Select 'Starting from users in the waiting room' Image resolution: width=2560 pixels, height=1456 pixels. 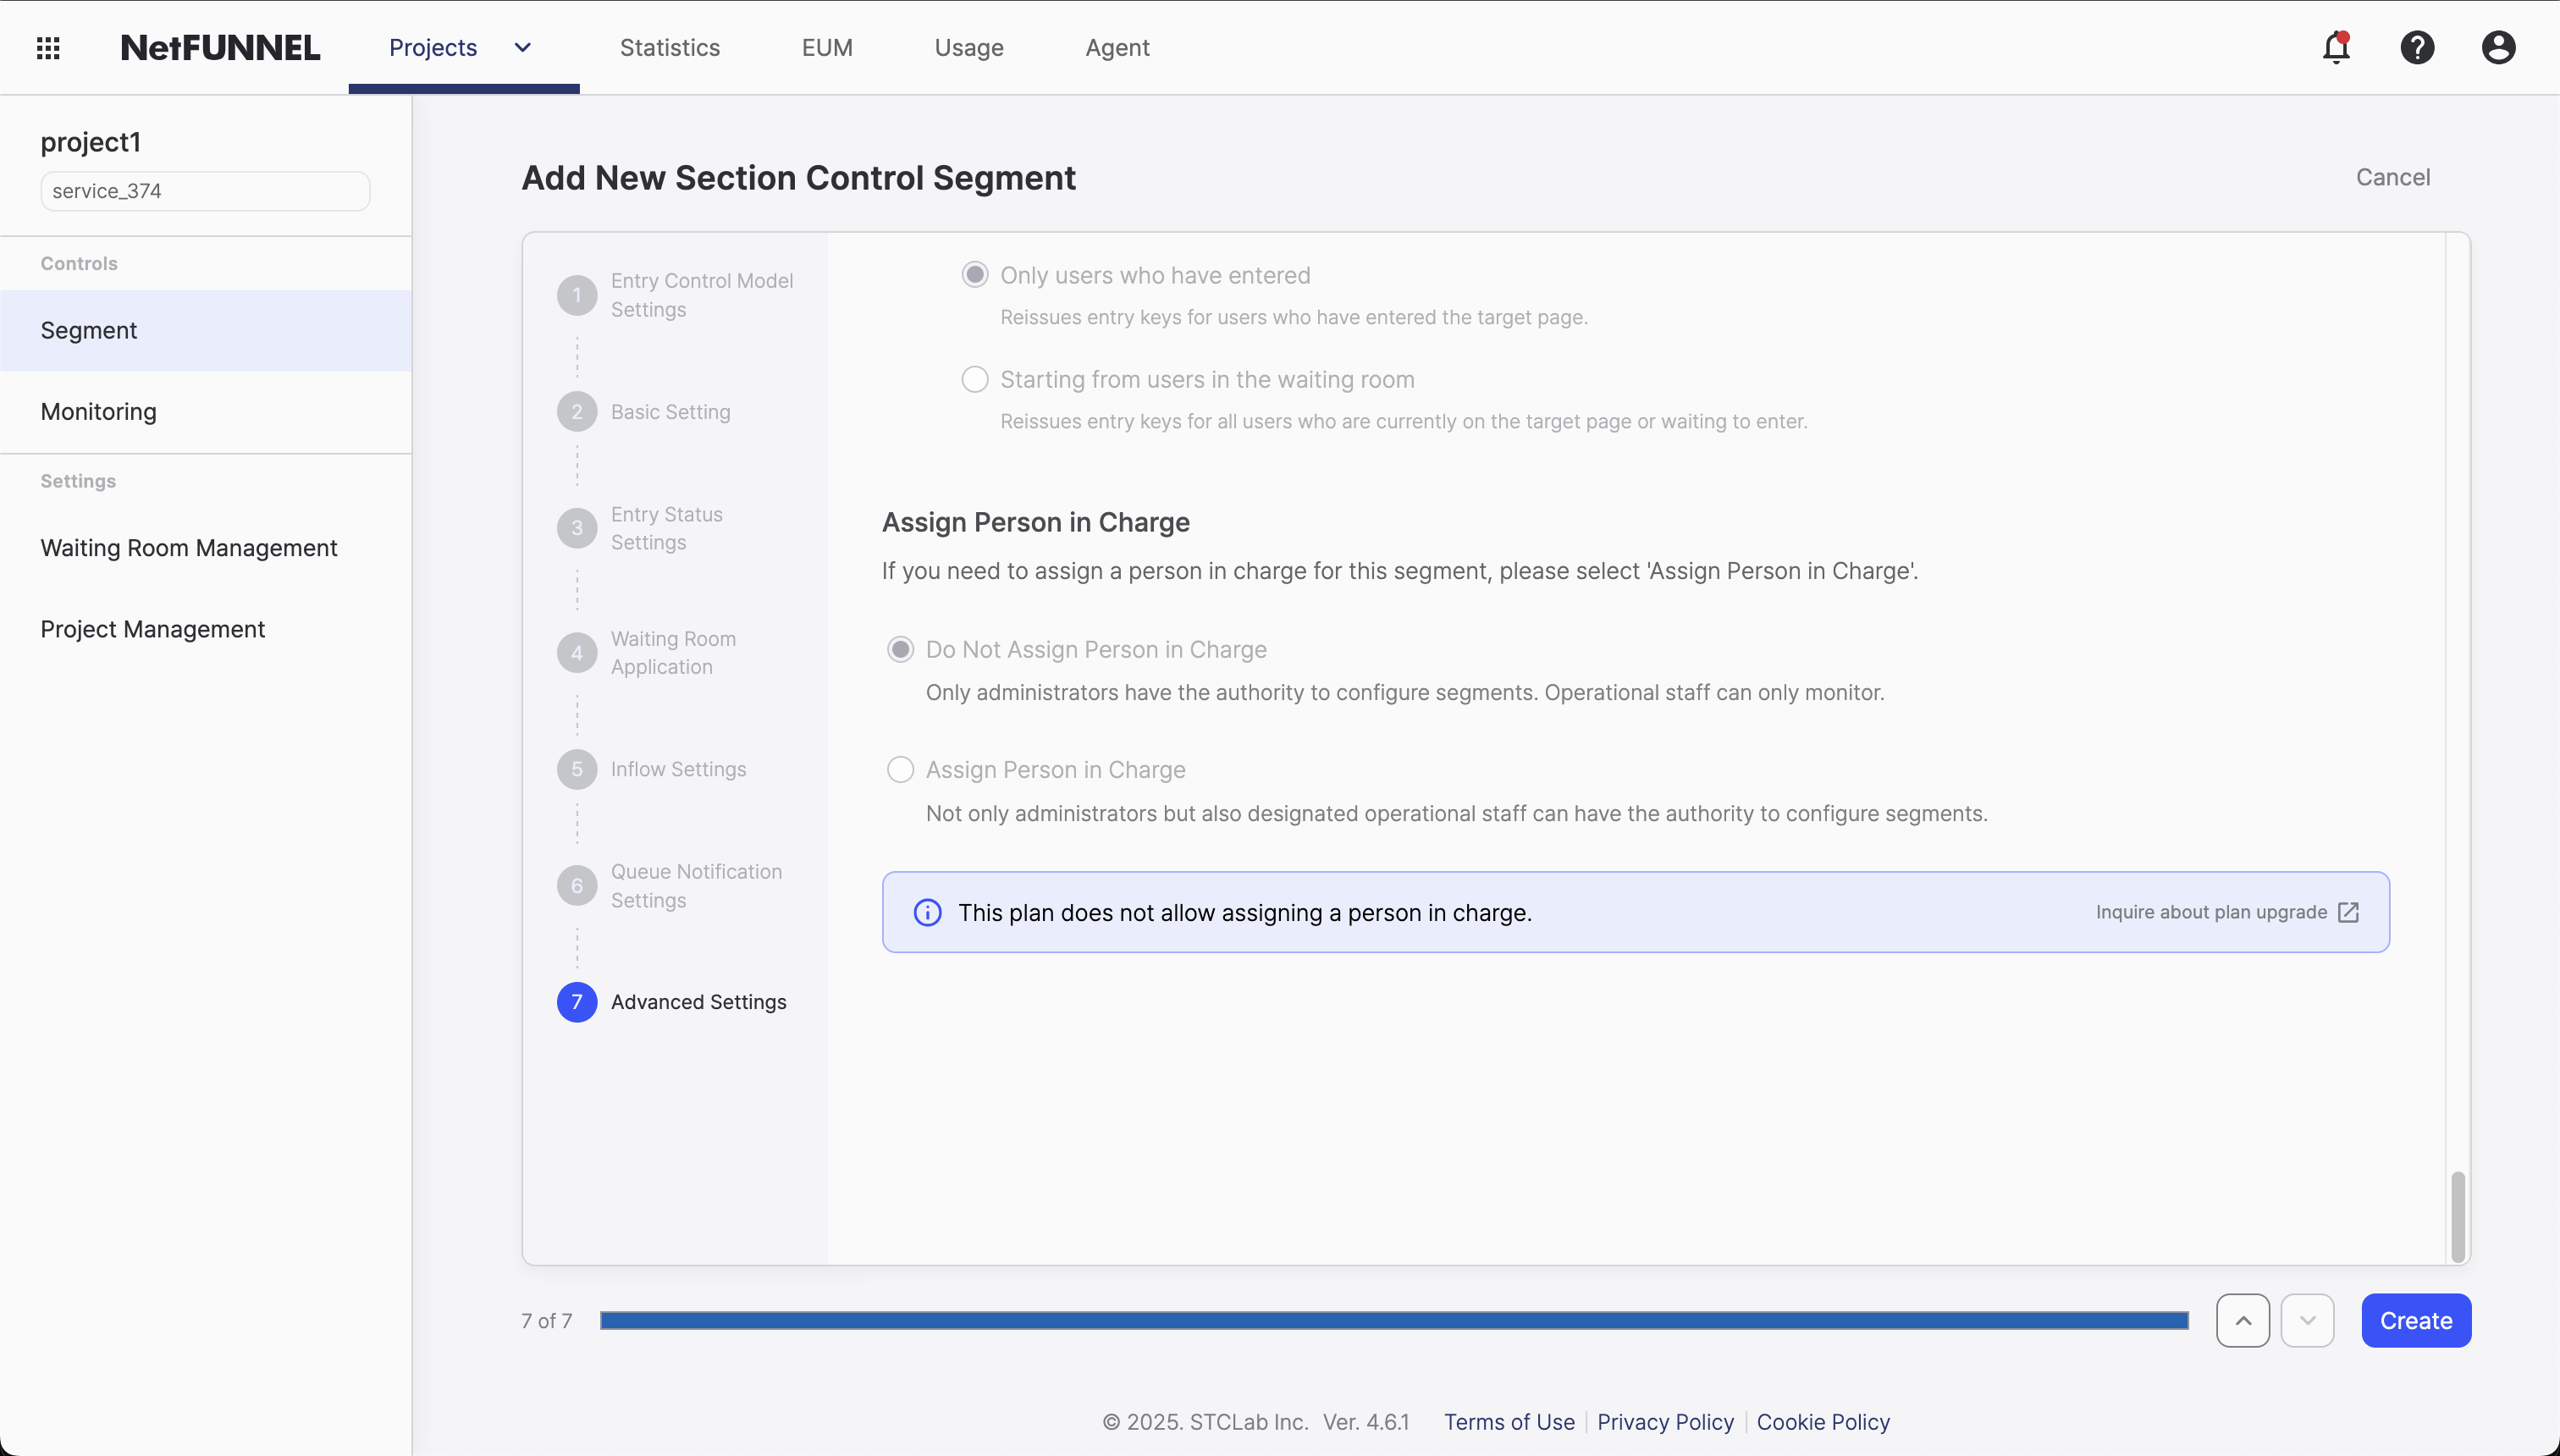coord(975,379)
